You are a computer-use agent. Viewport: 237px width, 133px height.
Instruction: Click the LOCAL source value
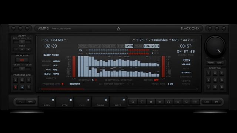[x=57, y=61]
